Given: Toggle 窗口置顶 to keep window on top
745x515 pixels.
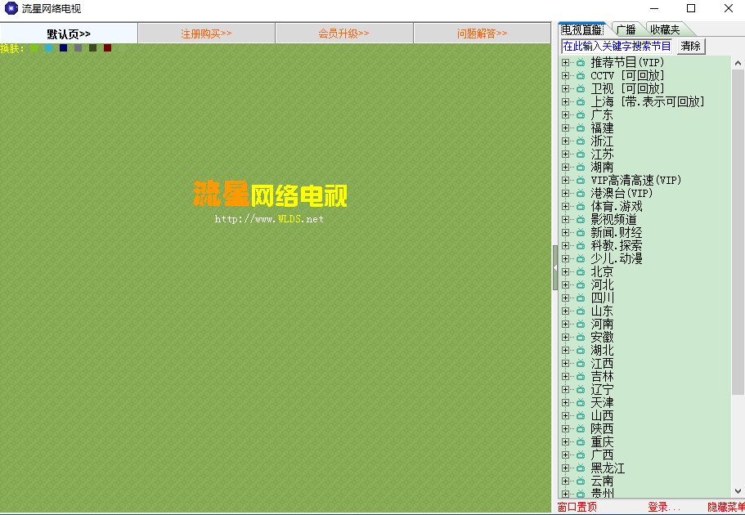Looking at the screenshot, I should tap(577, 508).
